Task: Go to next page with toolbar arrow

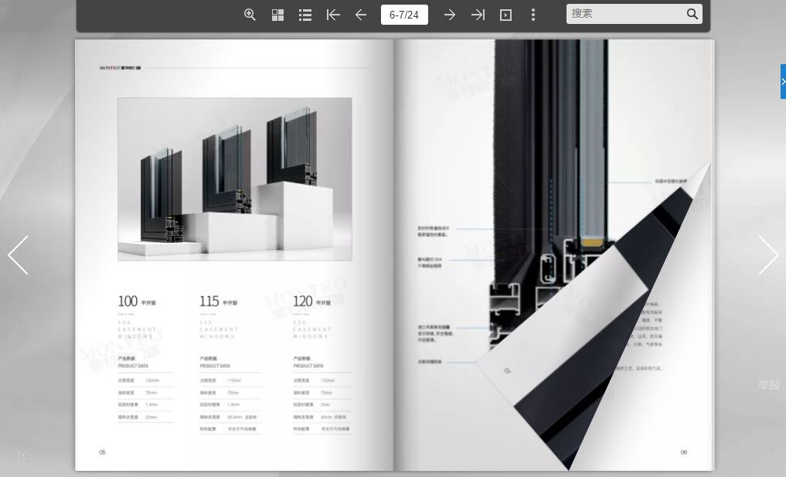Action: pos(449,15)
